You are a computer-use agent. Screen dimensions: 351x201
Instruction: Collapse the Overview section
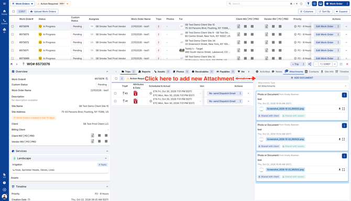107,72
